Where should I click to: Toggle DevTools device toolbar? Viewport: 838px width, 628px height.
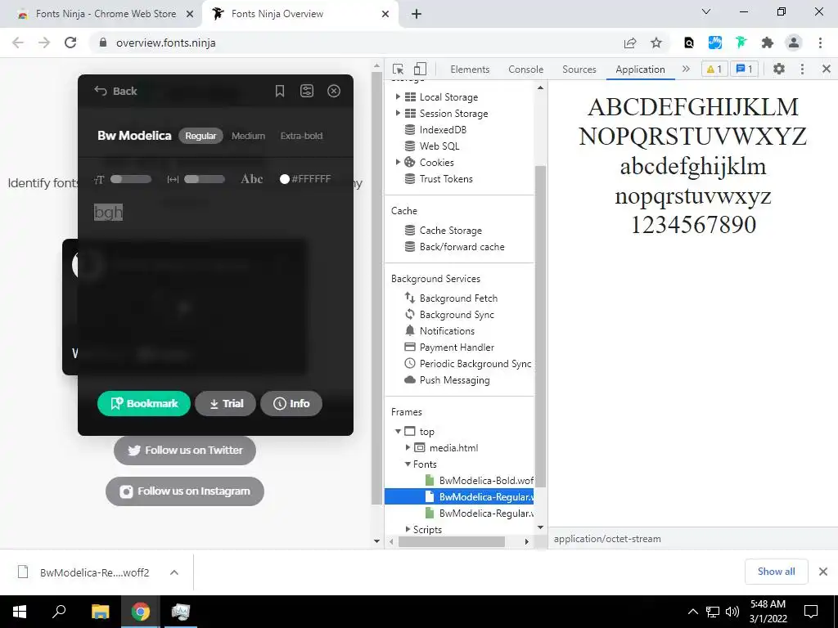[420, 69]
